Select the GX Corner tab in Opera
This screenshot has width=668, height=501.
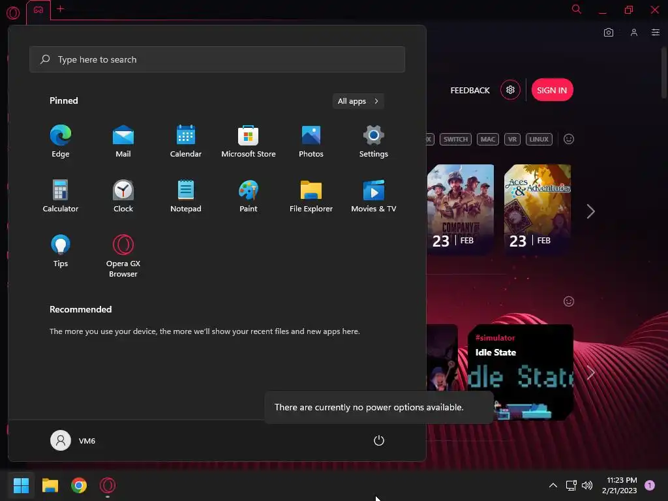[x=38, y=10]
